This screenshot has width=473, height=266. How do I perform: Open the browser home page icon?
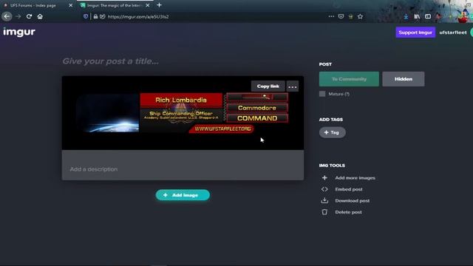click(x=40, y=16)
